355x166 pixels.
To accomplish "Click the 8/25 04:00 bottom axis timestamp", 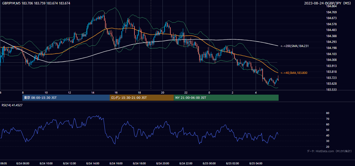I will 256,163.
